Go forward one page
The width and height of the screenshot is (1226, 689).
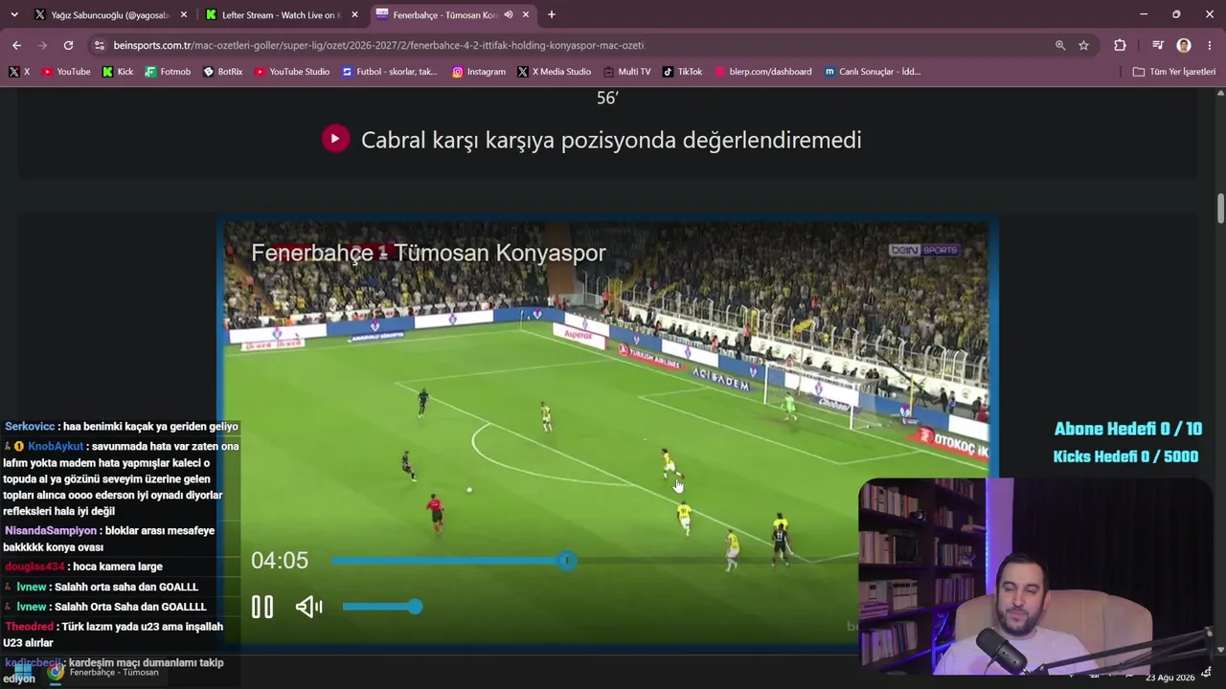pyautogui.click(x=42, y=45)
